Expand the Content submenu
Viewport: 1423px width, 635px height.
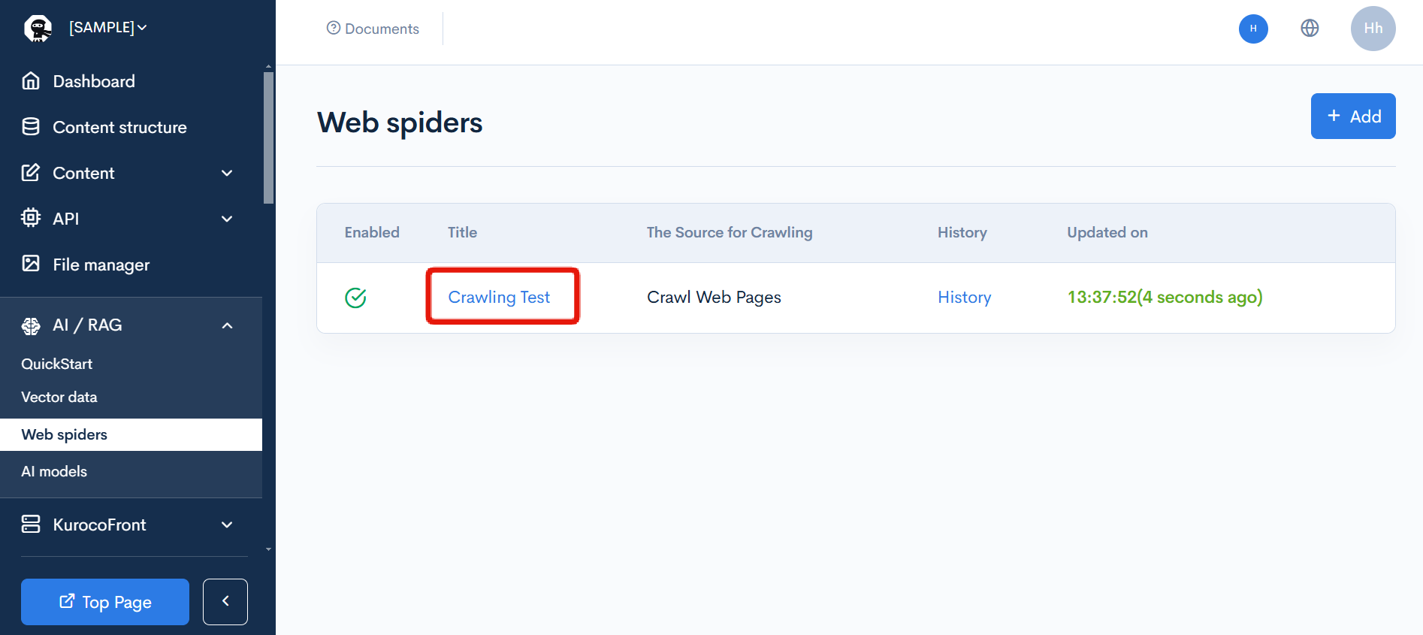[227, 174]
